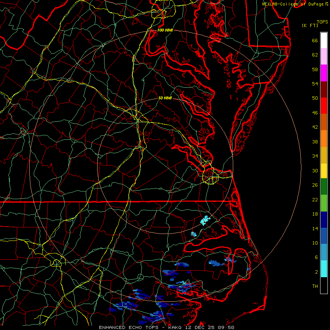Click the 10 value on the legend
This screenshot has width=330, height=330.
coord(315,243)
